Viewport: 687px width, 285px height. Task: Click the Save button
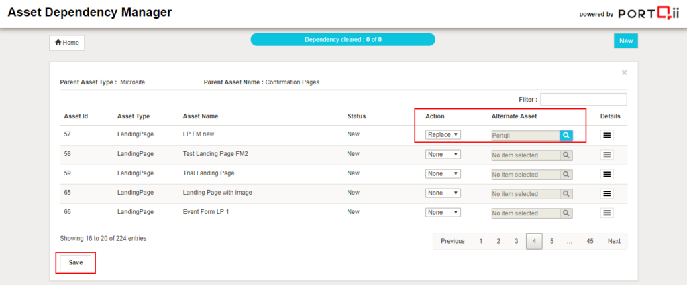76,262
